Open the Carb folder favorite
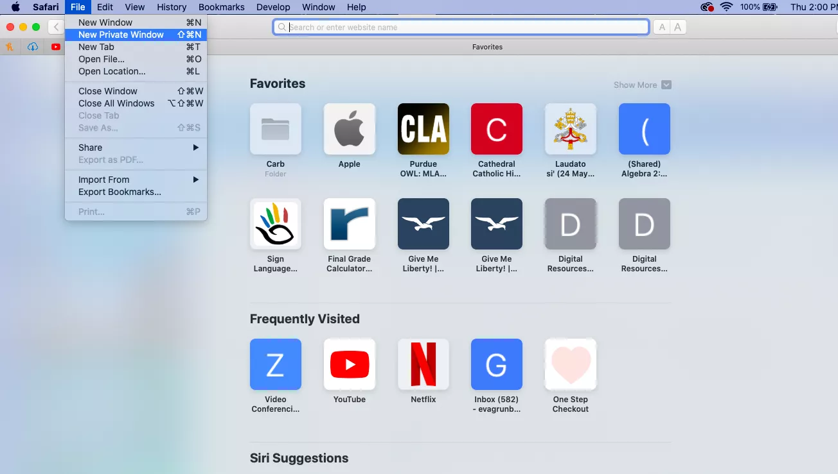Viewport: 838px width, 474px height. point(276,129)
